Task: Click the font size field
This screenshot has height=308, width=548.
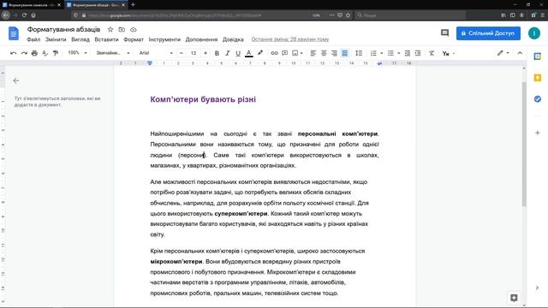Action: click(x=194, y=53)
